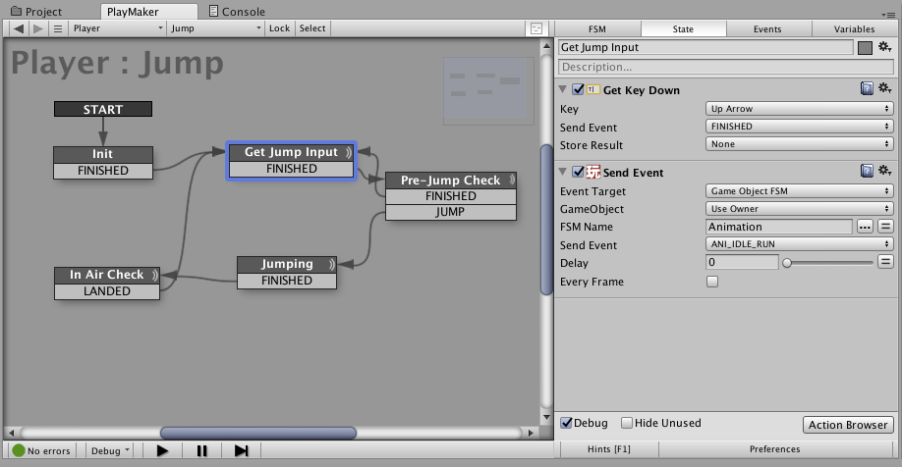Click scroll up arrow of graph view
The width and height of the screenshot is (902, 467).
546,46
